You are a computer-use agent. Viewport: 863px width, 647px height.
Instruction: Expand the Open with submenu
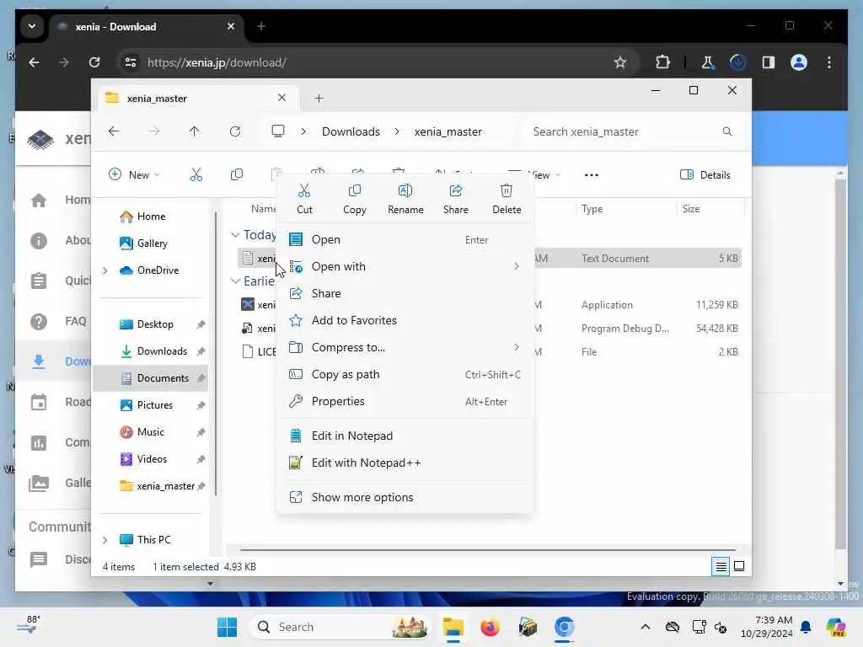(x=405, y=267)
